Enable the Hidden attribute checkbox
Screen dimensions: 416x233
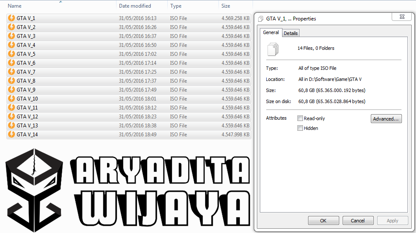pyautogui.click(x=300, y=128)
